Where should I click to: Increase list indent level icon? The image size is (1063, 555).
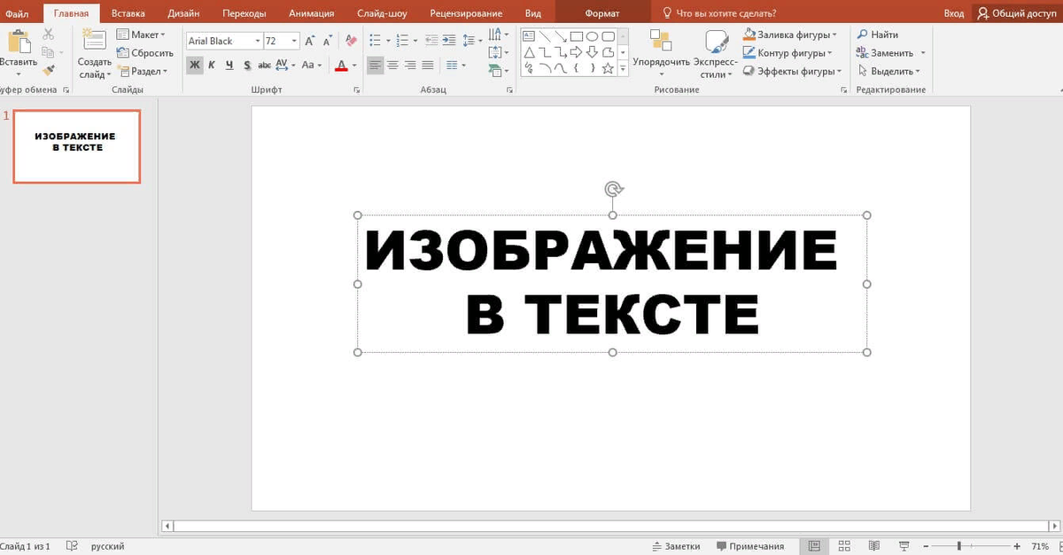tap(450, 41)
